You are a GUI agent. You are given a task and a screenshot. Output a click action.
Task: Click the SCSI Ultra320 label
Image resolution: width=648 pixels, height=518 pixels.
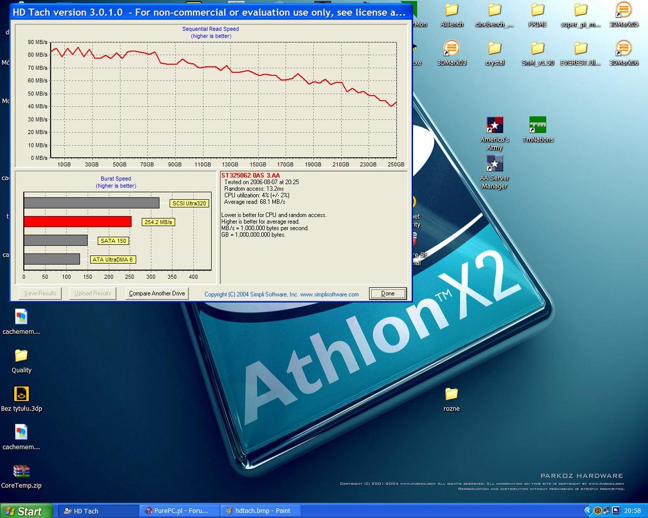click(189, 203)
